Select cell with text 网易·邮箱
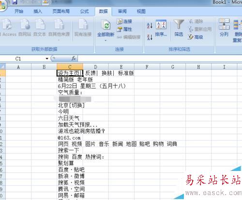 [x=70, y=196]
